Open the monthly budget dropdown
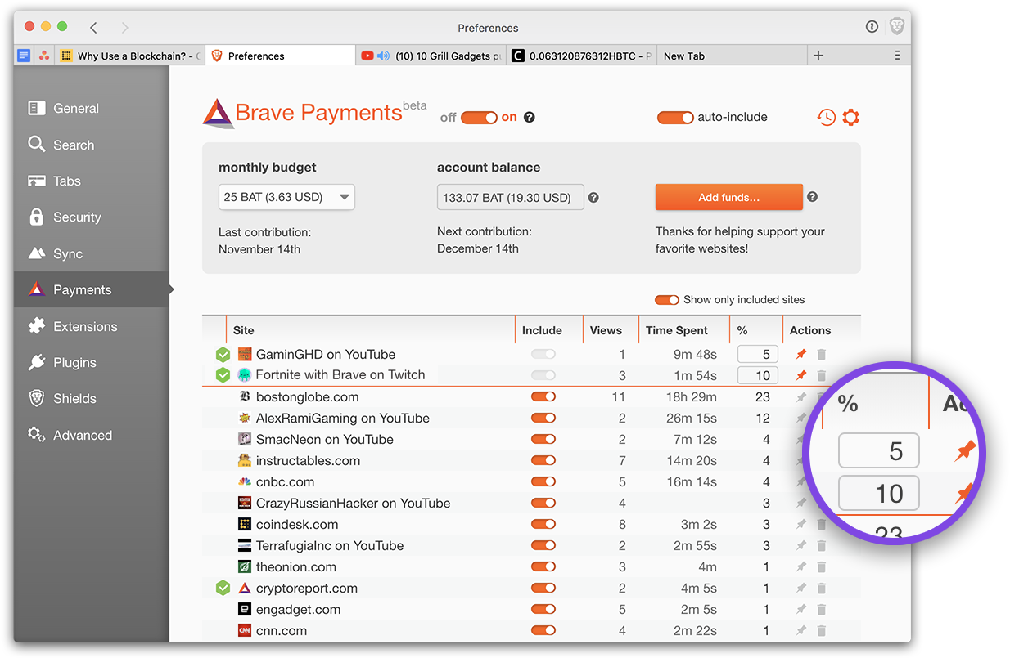 click(286, 197)
